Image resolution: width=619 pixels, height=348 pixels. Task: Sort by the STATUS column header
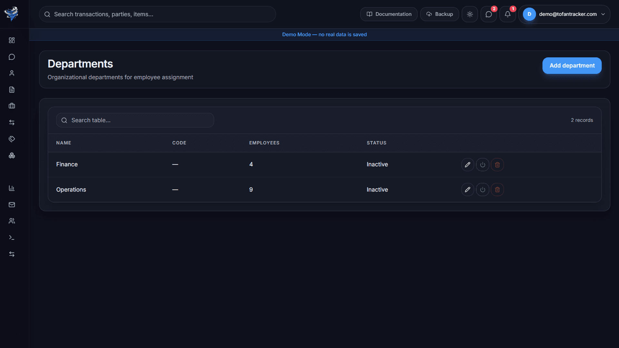click(x=377, y=143)
